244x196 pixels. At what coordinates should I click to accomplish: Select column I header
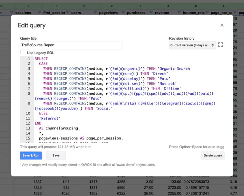click(x=140, y=6)
